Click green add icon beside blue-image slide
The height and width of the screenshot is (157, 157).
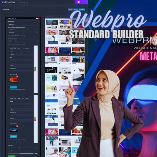pos(35,118)
